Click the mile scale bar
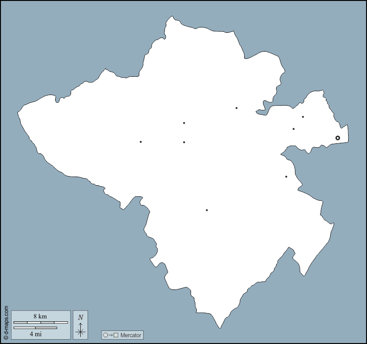The height and width of the screenshot is (344, 367). [35, 328]
